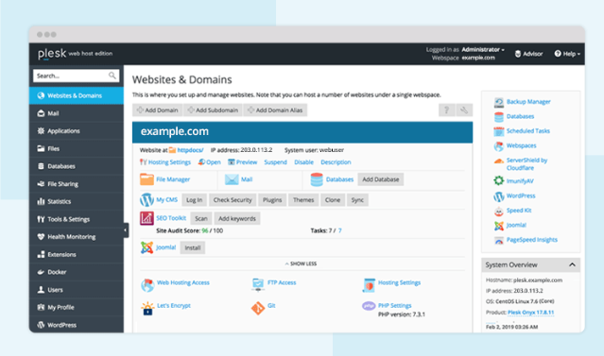Click the Joomla logo icon next to Install

tap(147, 247)
